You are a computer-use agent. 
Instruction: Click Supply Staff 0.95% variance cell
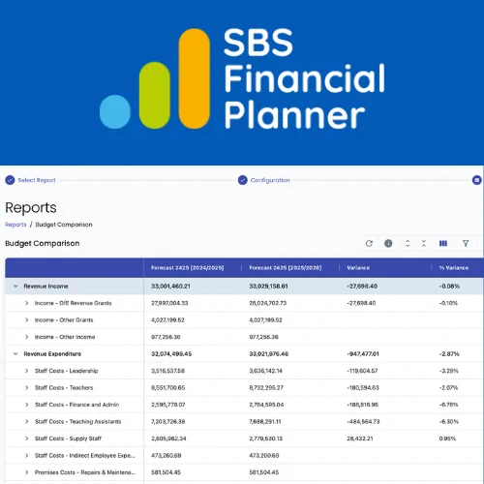pos(447,439)
